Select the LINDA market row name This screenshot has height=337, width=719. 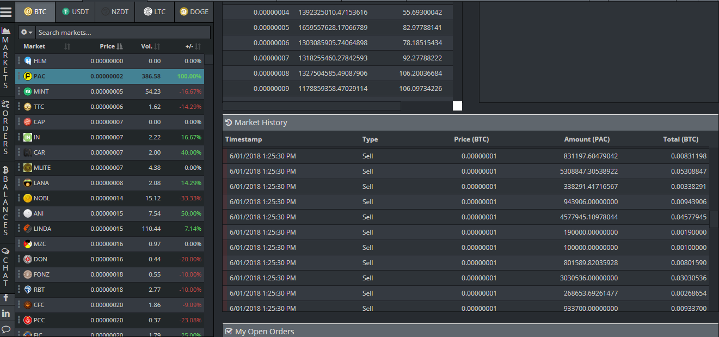pyautogui.click(x=42, y=229)
